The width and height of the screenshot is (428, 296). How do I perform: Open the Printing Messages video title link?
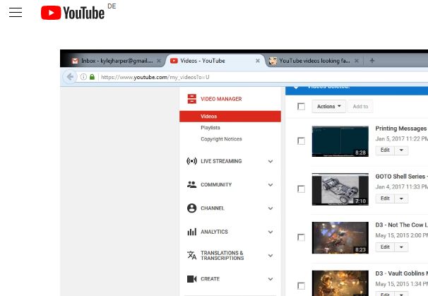[401, 129]
